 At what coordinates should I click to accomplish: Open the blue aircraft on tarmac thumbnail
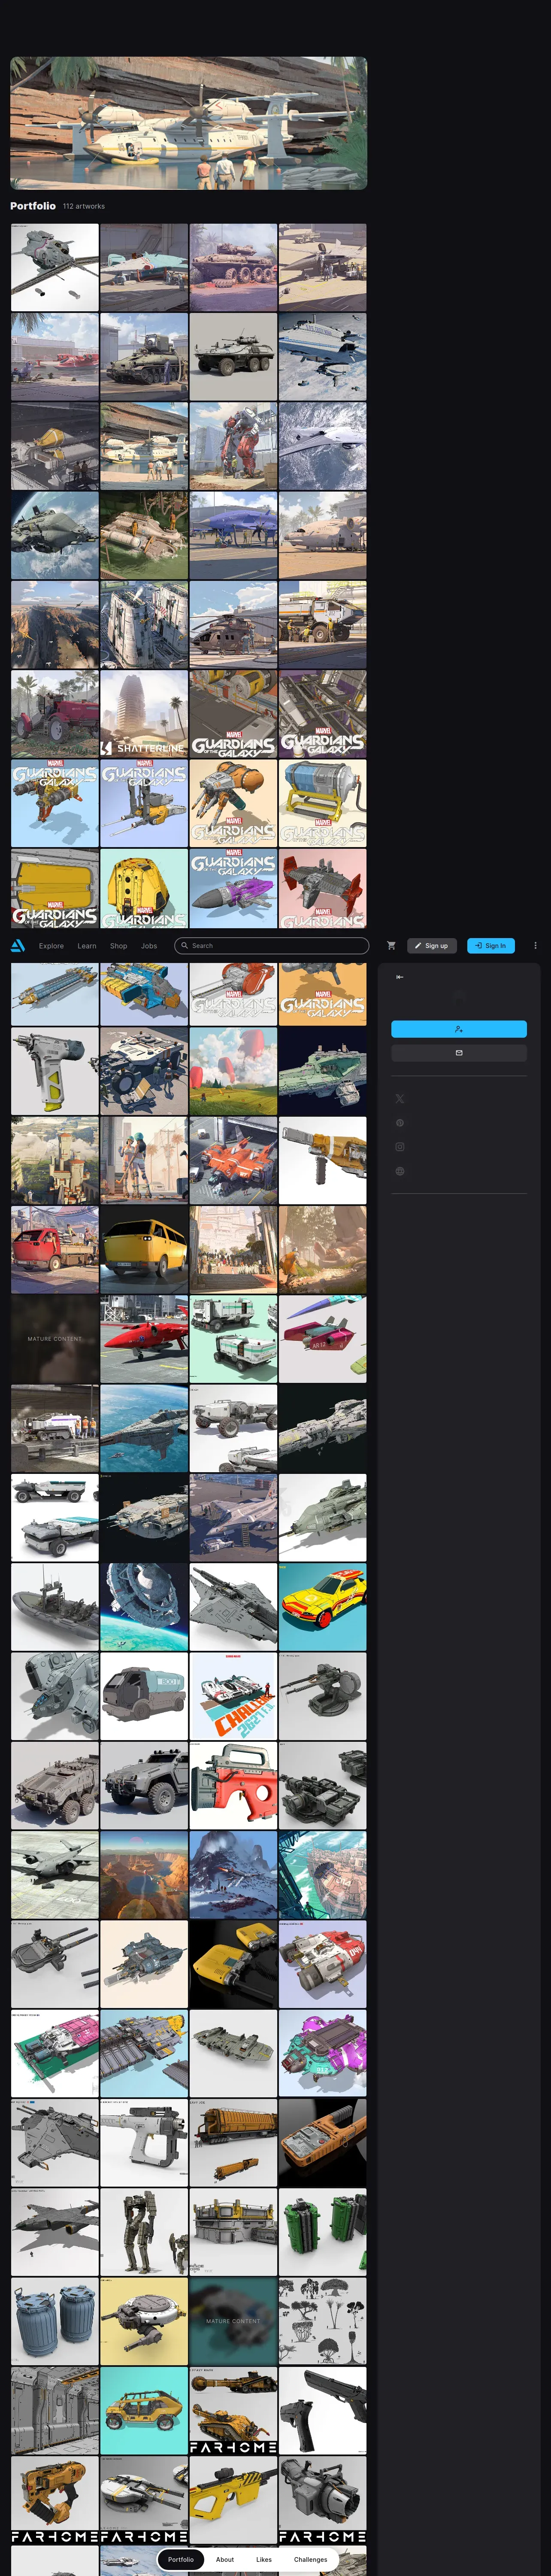point(233,535)
